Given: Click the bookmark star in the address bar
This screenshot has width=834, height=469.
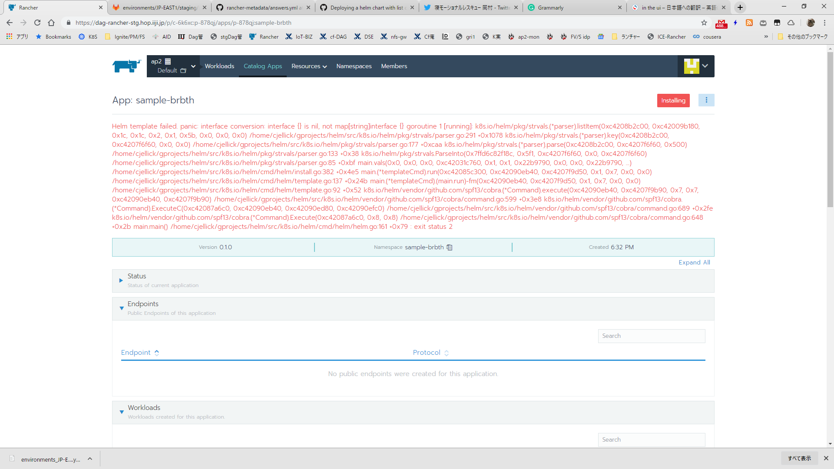Looking at the screenshot, I should point(703,23).
